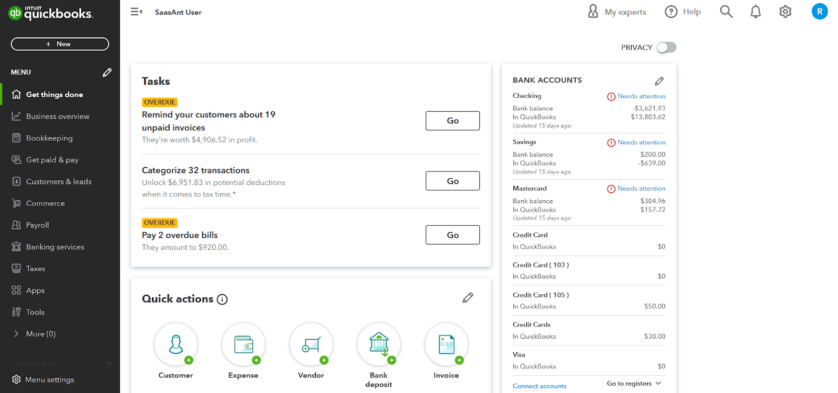Edit bank accounts with the pencil icon
Image resolution: width=838 pixels, height=393 pixels.
(659, 81)
